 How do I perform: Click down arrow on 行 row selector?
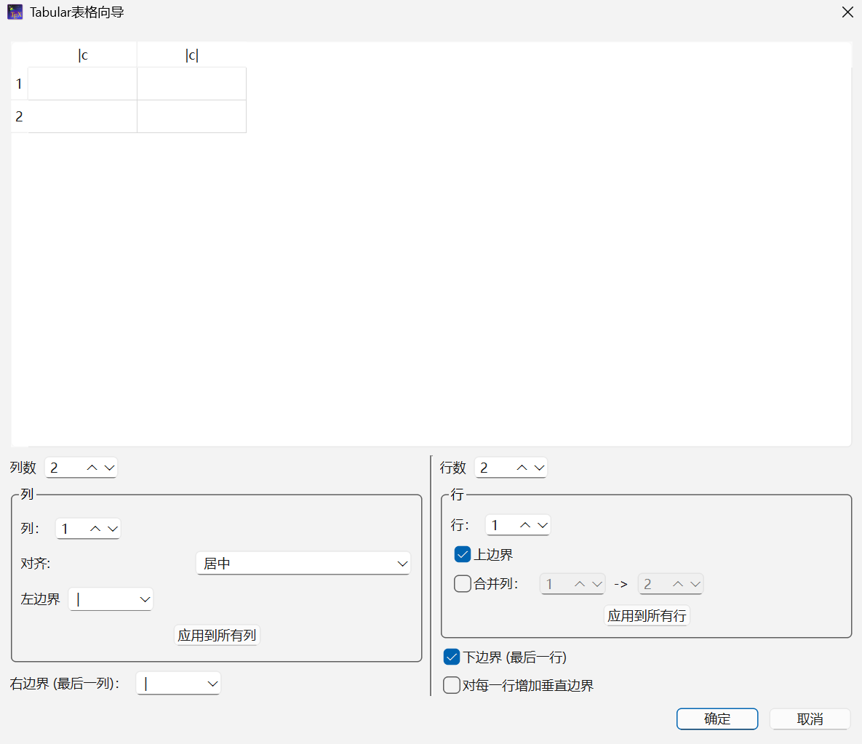[542, 525]
